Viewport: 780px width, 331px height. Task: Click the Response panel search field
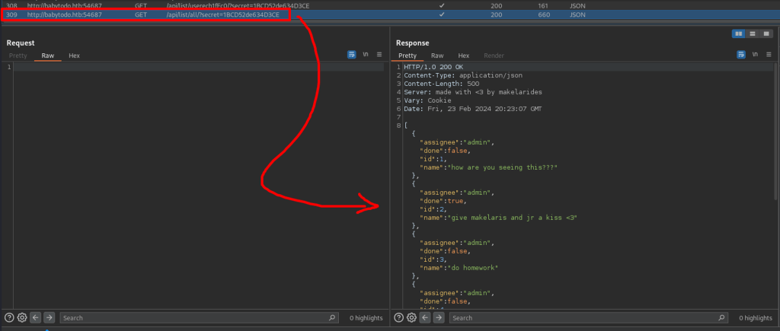pyautogui.click(x=579, y=317)
